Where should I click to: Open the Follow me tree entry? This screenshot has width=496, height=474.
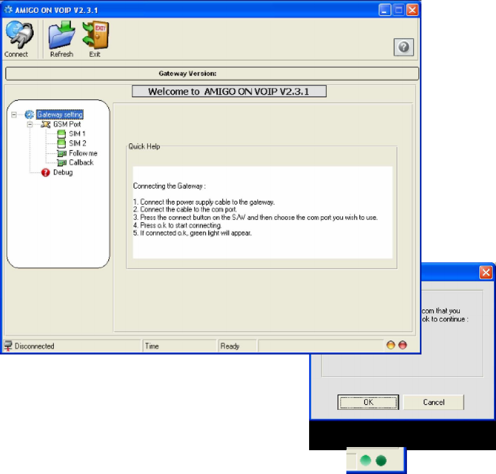(x=83, y=153)
